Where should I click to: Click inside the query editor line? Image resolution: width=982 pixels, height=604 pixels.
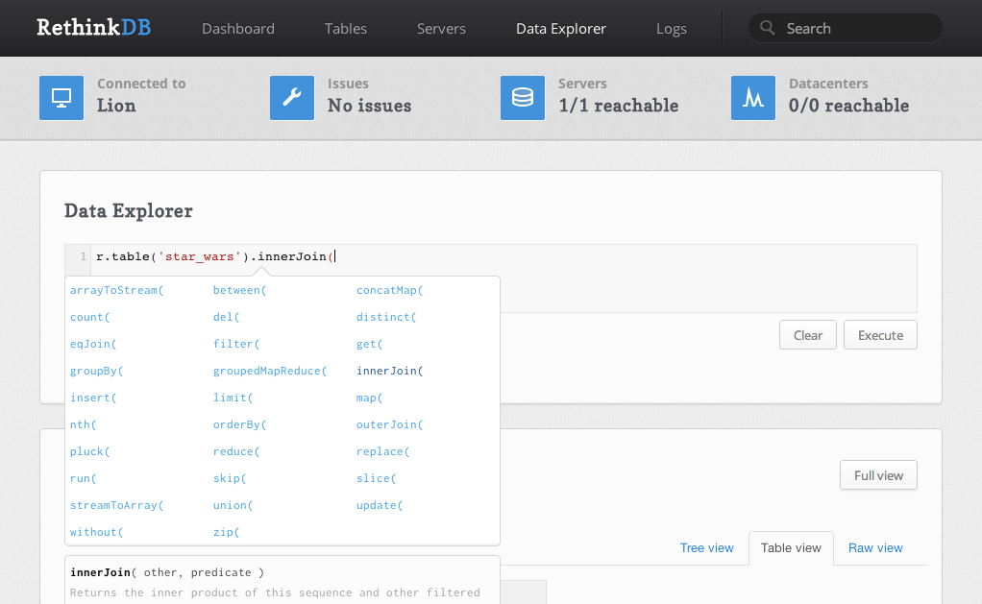577,256
